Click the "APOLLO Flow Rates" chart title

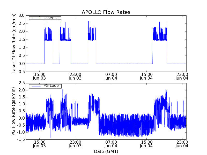tap(106, 12)
